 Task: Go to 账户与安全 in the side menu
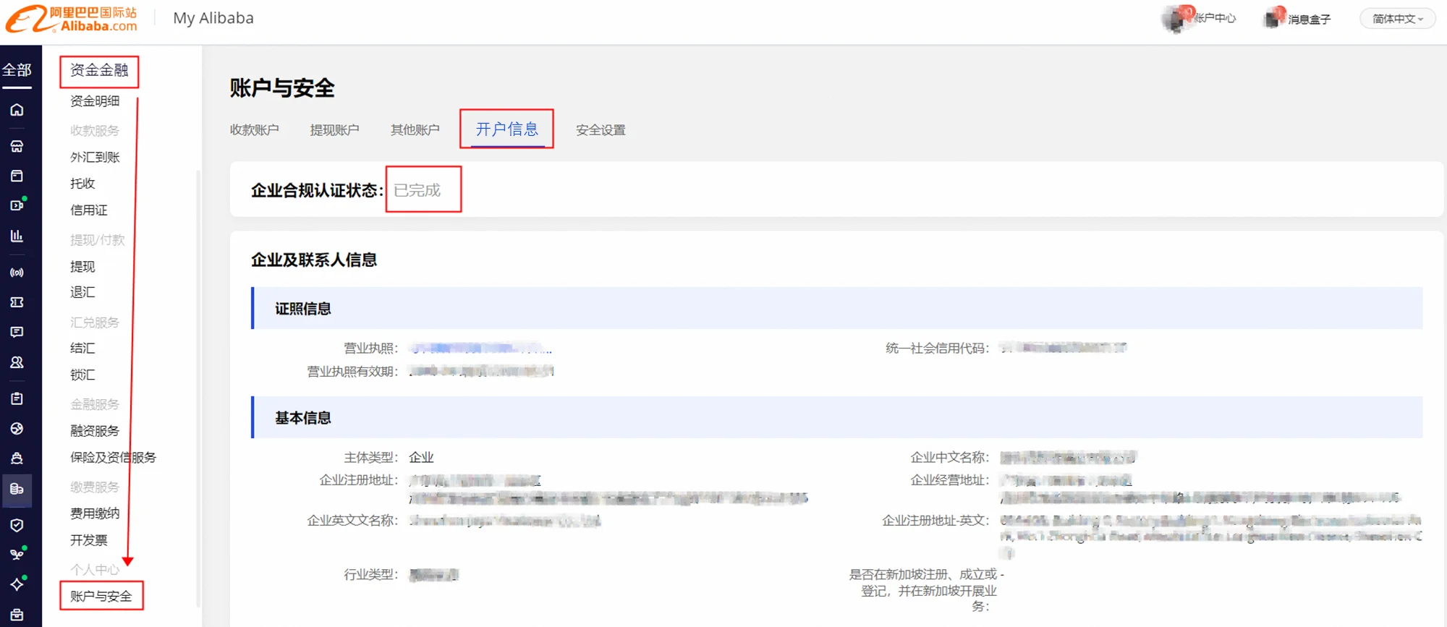(101, 596)
